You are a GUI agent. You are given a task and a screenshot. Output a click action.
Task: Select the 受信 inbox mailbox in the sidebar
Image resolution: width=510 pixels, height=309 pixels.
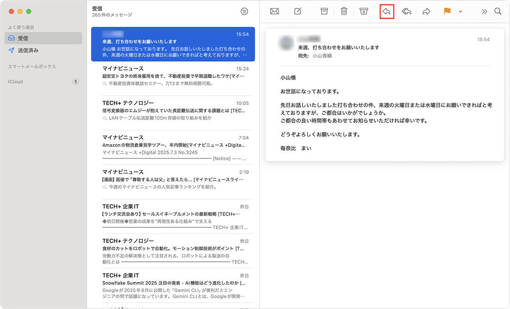pyautogui.click(x=43, y=38)
